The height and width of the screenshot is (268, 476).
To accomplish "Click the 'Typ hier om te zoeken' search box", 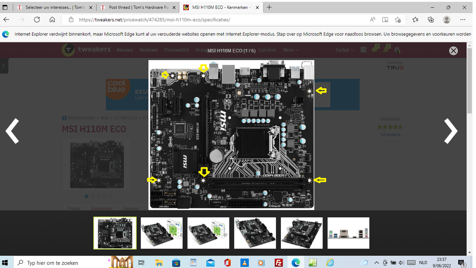I will click(74, 263).
